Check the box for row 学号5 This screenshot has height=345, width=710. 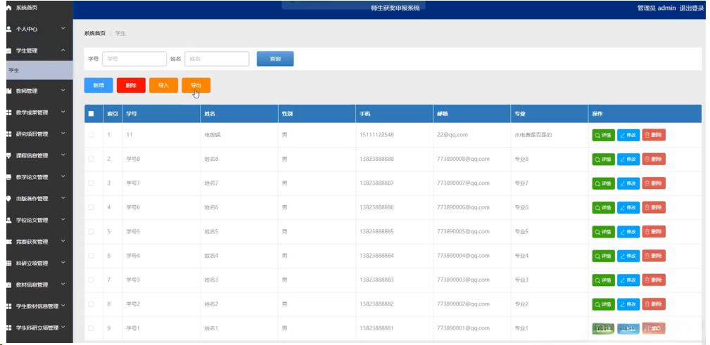[91, 231]
